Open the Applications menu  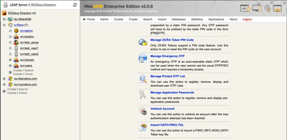point(216,19)
